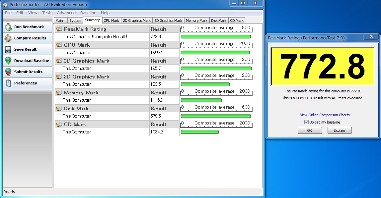Open View Online Comparison Charts link
Screen dimensions: 381x198
point(325,115)
